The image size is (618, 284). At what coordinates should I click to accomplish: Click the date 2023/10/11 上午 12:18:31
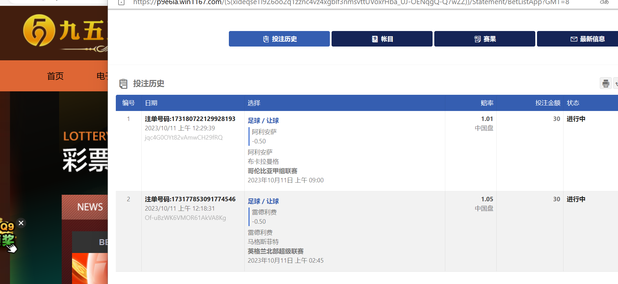(180, 209)
